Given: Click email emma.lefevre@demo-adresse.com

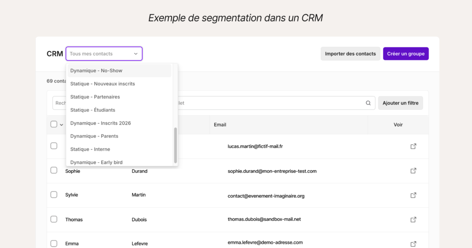Looking at the screenshot, I should (x=265, y=242).
